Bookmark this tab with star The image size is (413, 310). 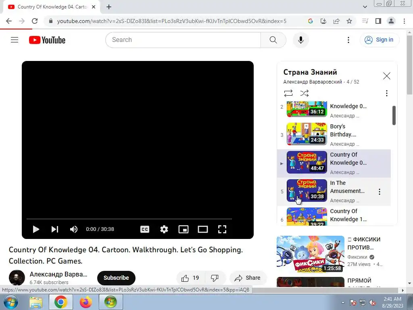(x=349, y=21)
